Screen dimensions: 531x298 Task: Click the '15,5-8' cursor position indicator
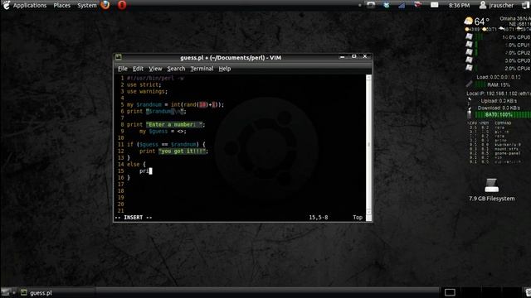point(319,218)
